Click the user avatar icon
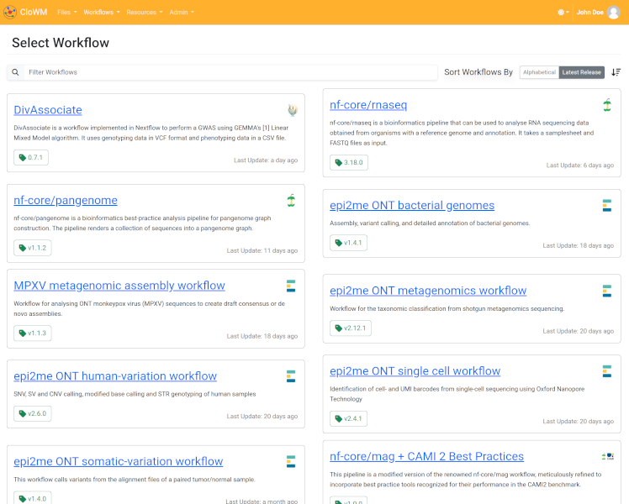 613,13
